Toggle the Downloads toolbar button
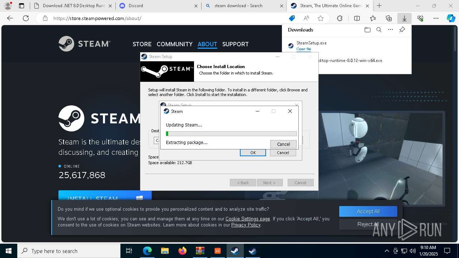 point(404,18)
